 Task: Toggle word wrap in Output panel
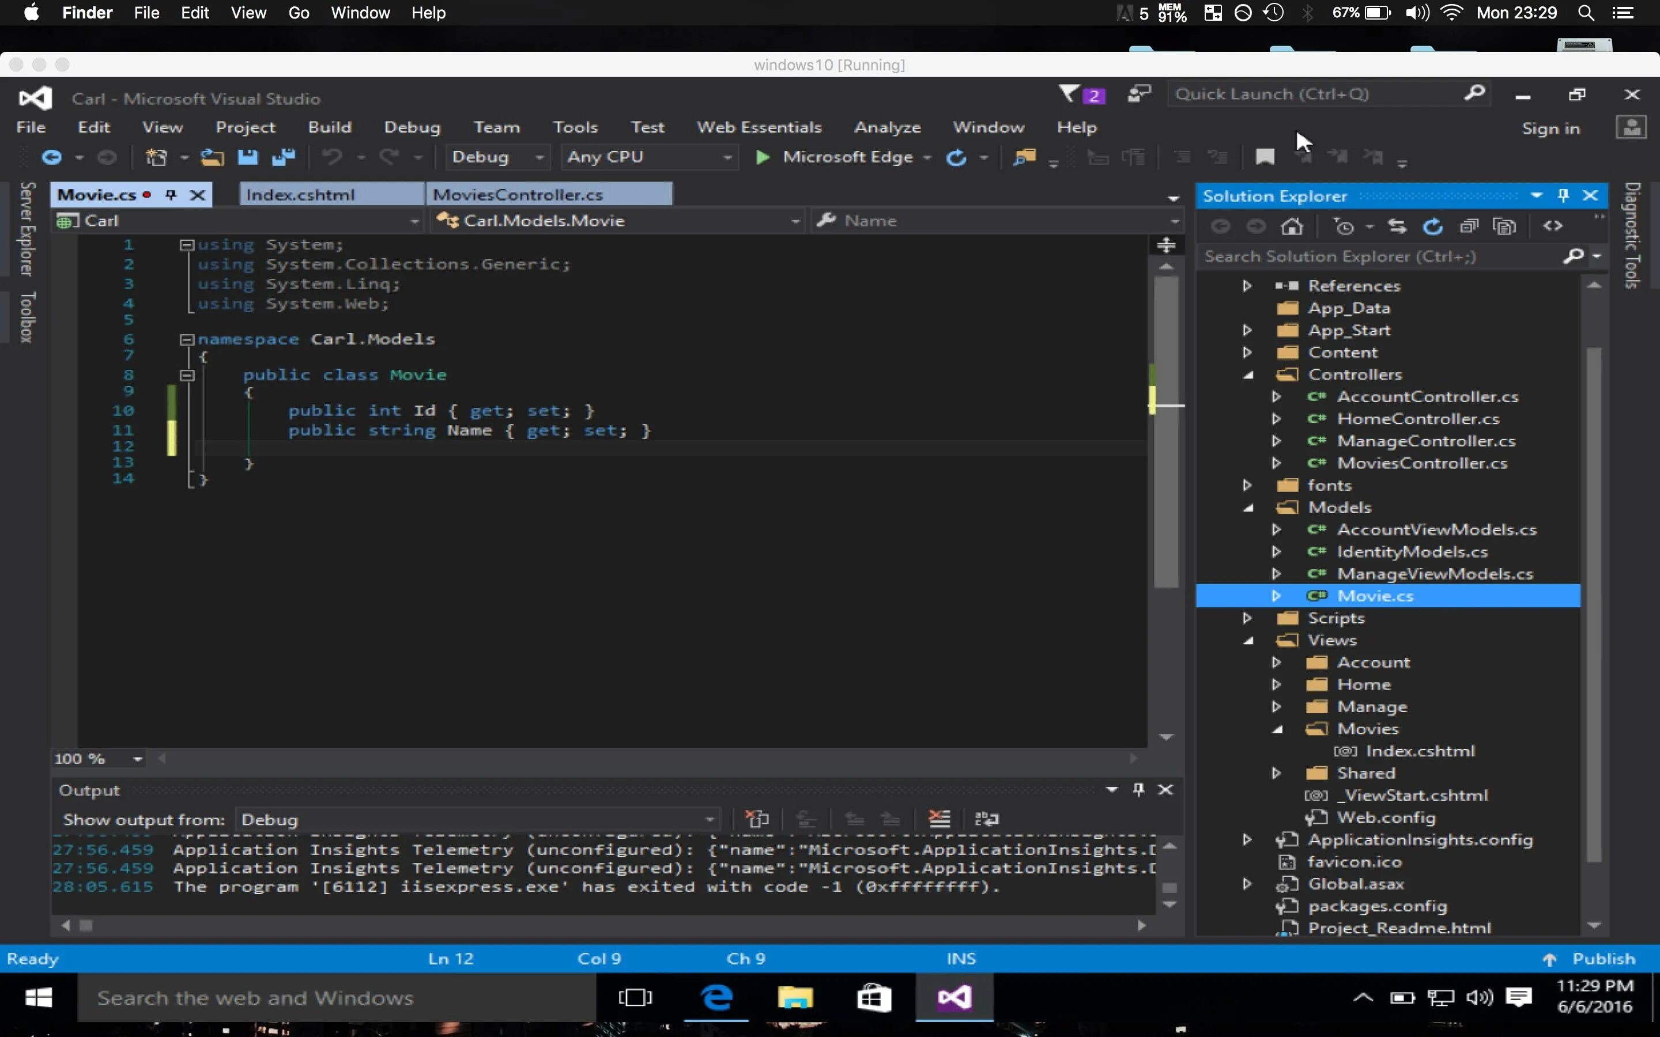pos(987,819)
